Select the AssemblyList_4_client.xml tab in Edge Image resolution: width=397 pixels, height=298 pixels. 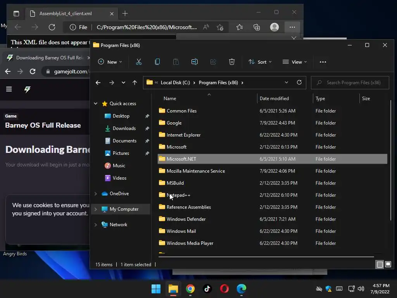click(x=72, y=14)
